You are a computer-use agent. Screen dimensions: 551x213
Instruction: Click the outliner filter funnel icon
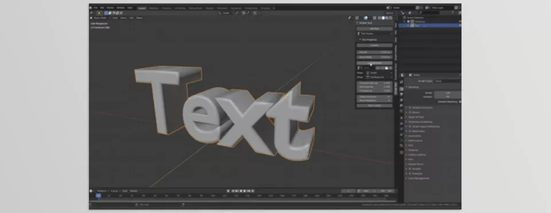click(x=453, y=13)
